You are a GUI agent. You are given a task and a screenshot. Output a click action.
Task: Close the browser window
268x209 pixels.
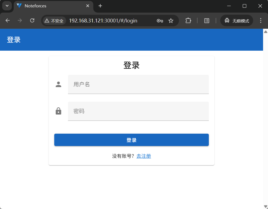[x=260, y=6]
